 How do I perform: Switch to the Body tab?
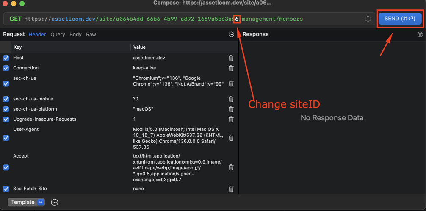[75, 35]
